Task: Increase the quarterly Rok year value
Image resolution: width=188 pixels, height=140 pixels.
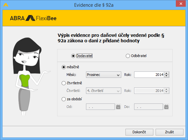Action: click(x=167, y=89)
